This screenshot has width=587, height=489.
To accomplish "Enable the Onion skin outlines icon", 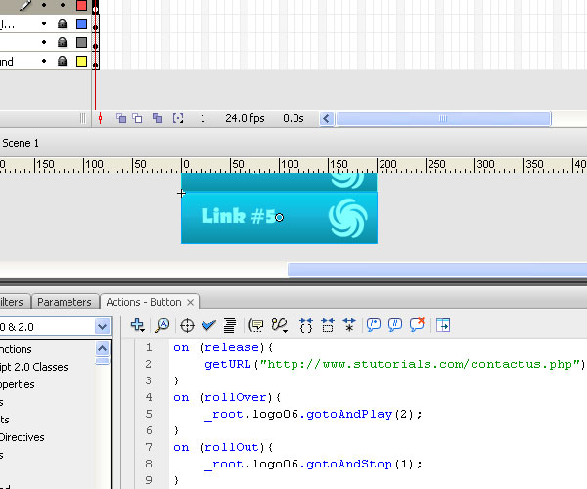I will (137, 118).
